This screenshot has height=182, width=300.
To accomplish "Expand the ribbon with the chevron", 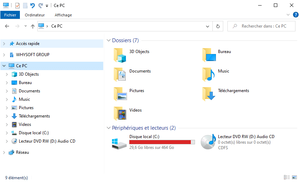I will click(288, 15).
